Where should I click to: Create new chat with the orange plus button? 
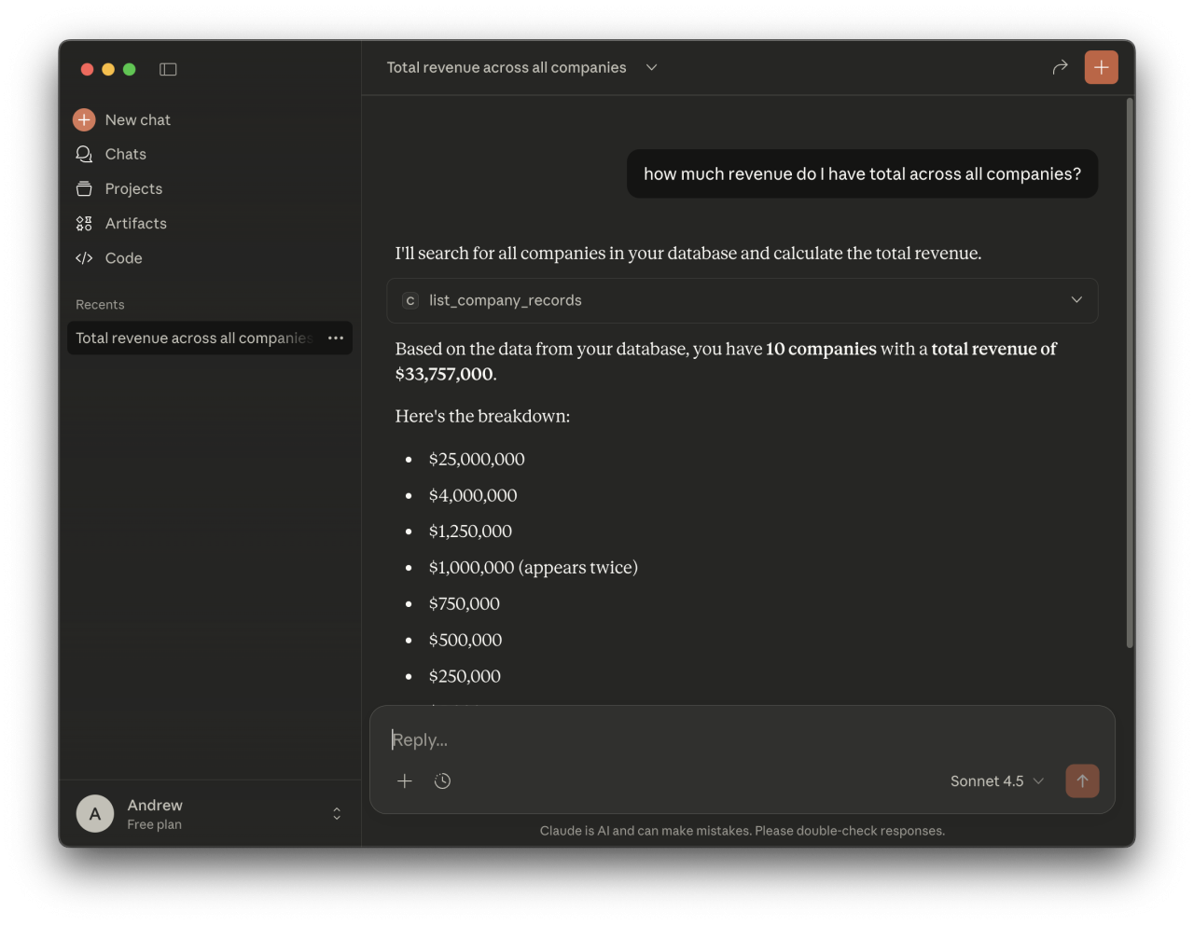click(1102, 67)
